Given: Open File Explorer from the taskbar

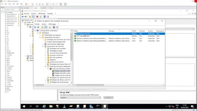Looking at the screenshot, I should 51,106.
